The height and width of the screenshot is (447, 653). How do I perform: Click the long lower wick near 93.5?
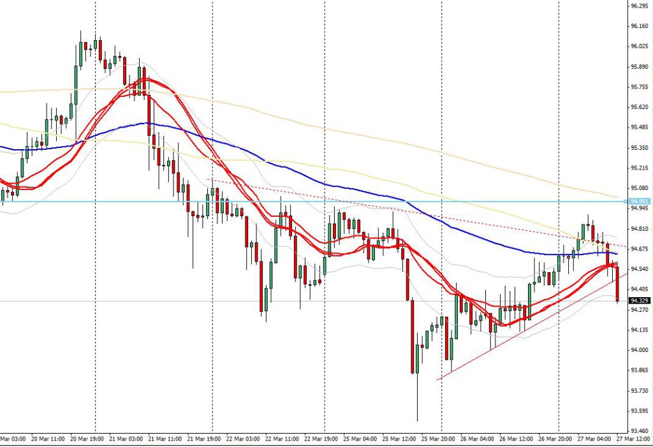(417, 399)
